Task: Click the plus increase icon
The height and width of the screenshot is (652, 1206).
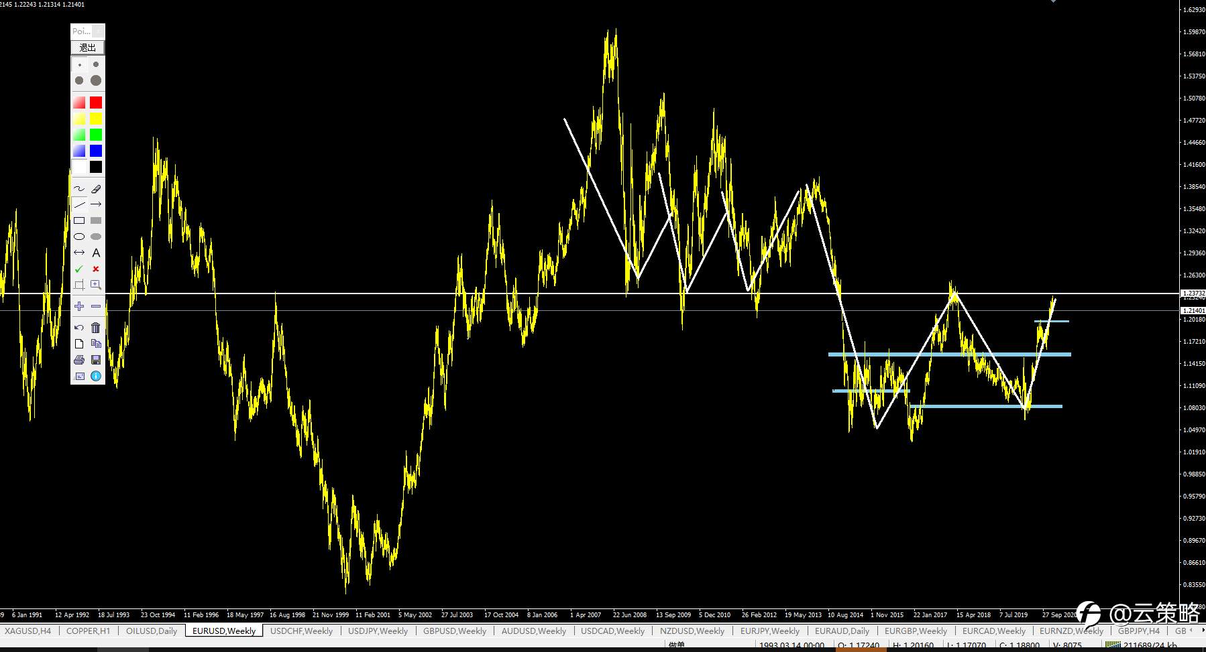Action: pyautogui.click(x=79, y=306)
